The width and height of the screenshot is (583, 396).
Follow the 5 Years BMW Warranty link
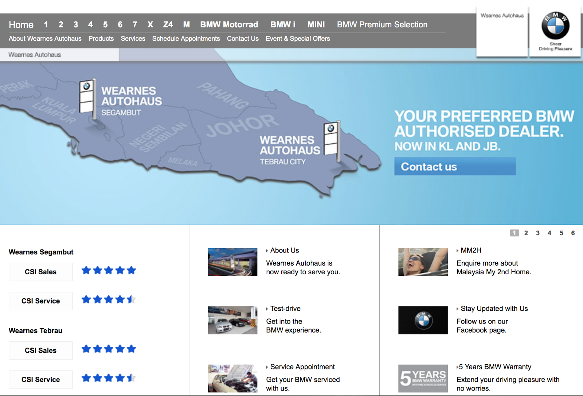pyautogui.click(x=494, y=367)
